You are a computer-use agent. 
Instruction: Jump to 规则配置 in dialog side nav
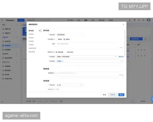pos(31,38)
